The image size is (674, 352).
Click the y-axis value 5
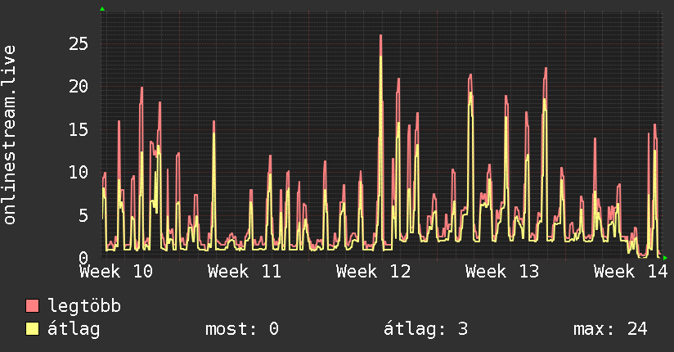pyautogui.click(x=83, y=215)
